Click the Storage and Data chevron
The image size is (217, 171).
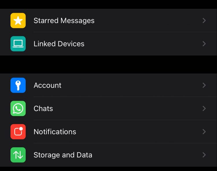tap(204, 155)
